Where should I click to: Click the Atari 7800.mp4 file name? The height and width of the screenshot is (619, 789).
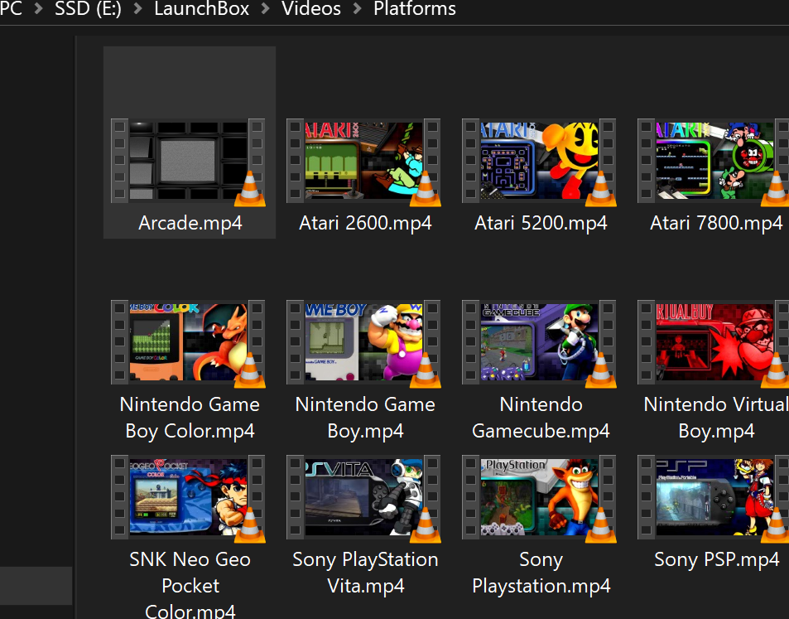pyautogui.click(x=716, y=223)
